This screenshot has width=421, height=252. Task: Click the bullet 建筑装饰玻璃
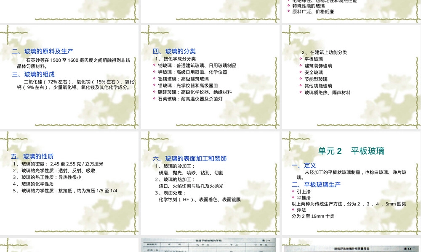pyautogui.click(x=318, y=66)
